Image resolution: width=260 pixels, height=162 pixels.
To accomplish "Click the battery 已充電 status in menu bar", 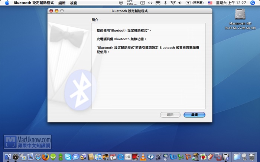I will click(x=195, y=3).
